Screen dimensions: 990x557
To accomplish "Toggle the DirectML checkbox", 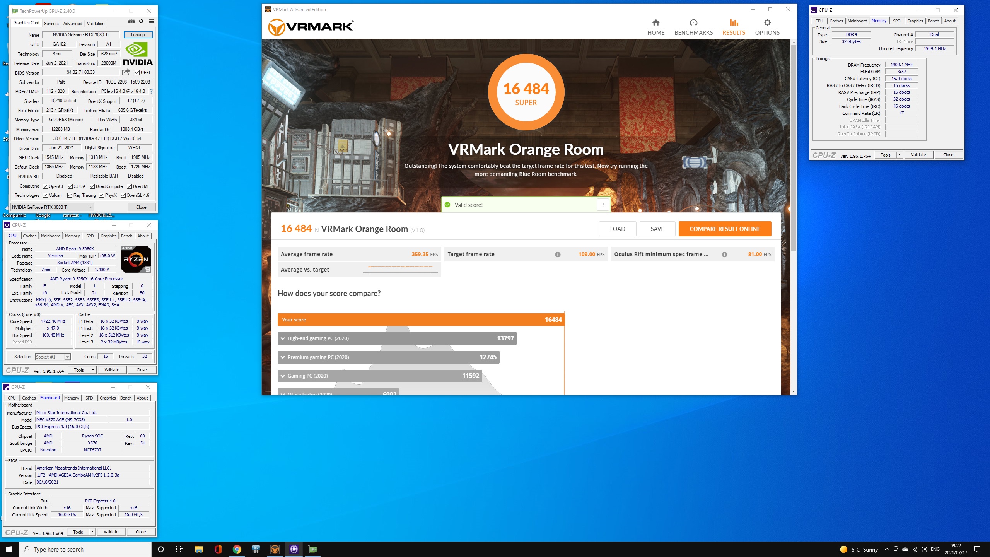I will pyautogui.click(x=129, y=186).
